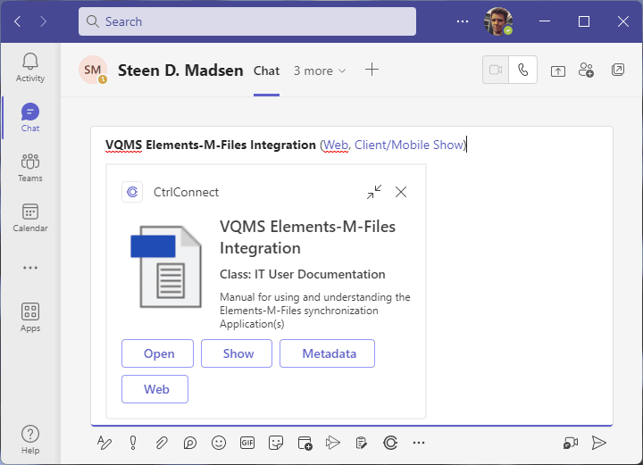This screenshot has width=643, height=465.
Task: Open Settings and more ellipsis in title bar
Action: point(463,21)
